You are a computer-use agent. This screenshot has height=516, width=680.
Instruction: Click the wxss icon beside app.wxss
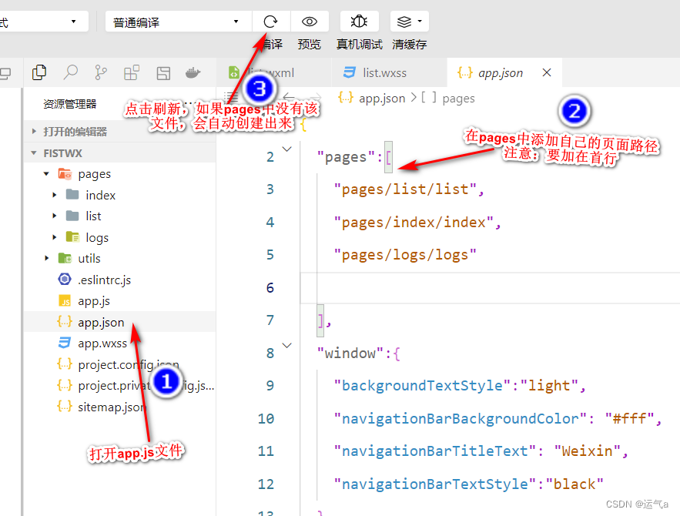coord(65,343)
